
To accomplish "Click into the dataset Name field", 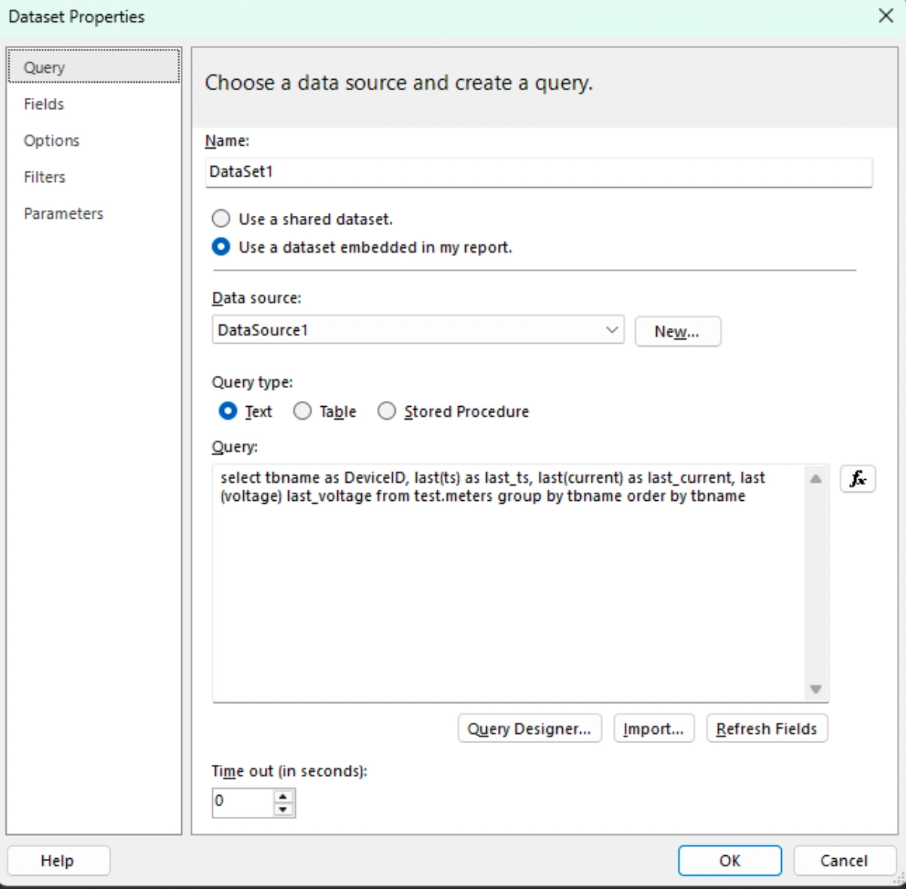I will (x=538, y=172).
